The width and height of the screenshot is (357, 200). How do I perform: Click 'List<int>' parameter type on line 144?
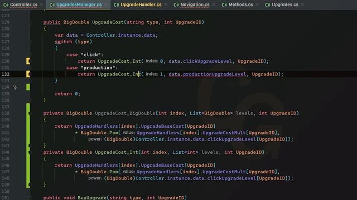185,152
